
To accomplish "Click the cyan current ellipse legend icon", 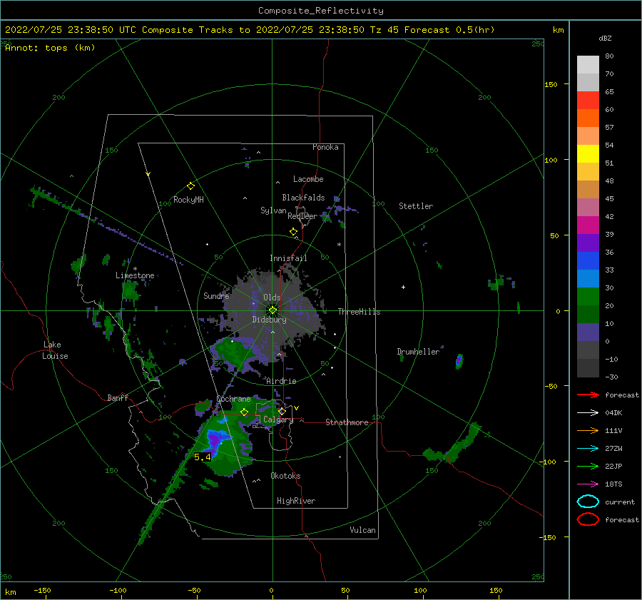I will 588,502.
